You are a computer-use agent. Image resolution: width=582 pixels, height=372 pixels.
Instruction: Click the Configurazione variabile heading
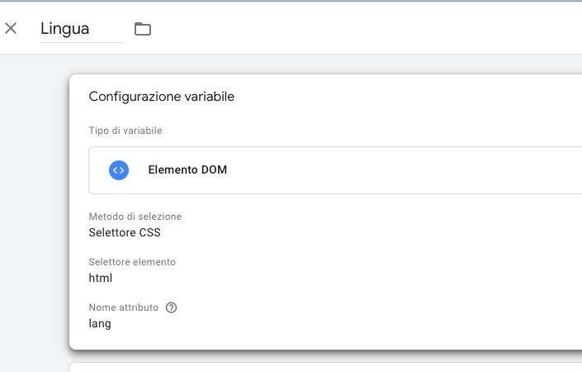(161, 97)
